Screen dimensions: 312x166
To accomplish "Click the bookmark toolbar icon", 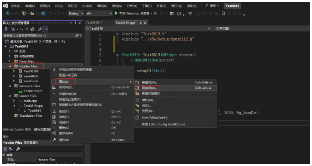I will click(x=223, y=13).
